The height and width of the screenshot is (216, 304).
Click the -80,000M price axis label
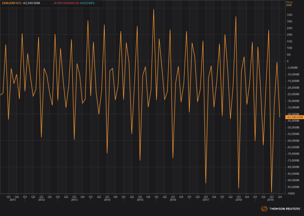point(293,167)
